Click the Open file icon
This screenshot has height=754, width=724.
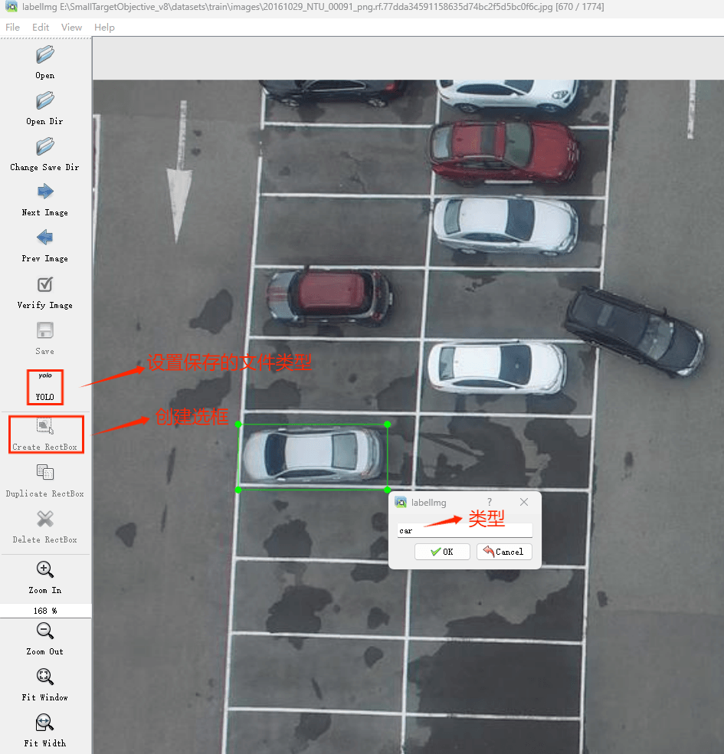click(x=45, y=55)
